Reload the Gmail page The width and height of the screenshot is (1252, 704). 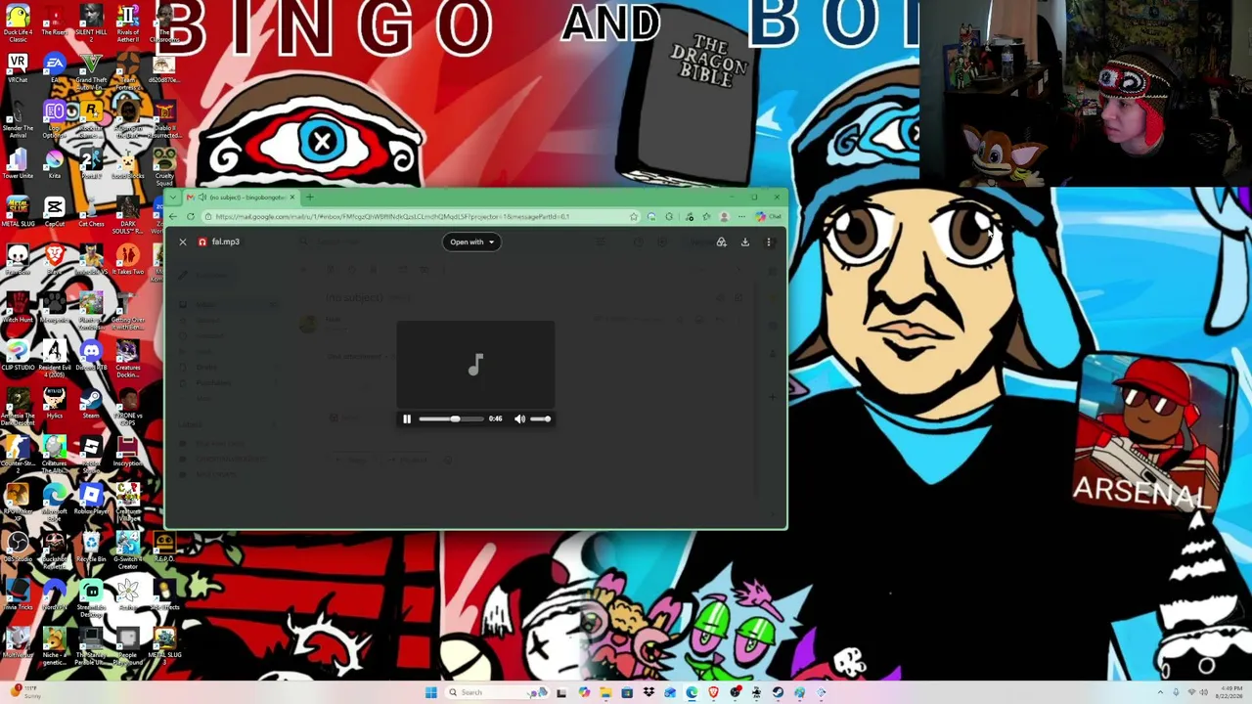(191, 216)
